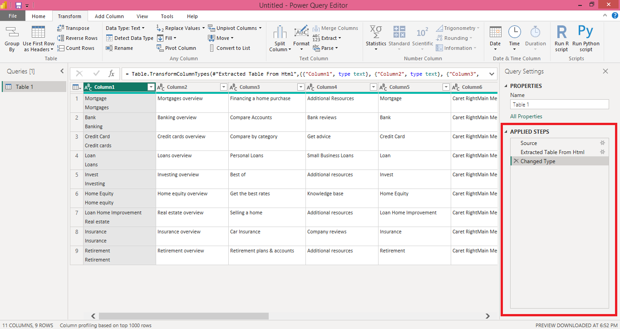Screen dimensions: 620x329
Task: Collapse the Queries pane
Action: (62, 71)
